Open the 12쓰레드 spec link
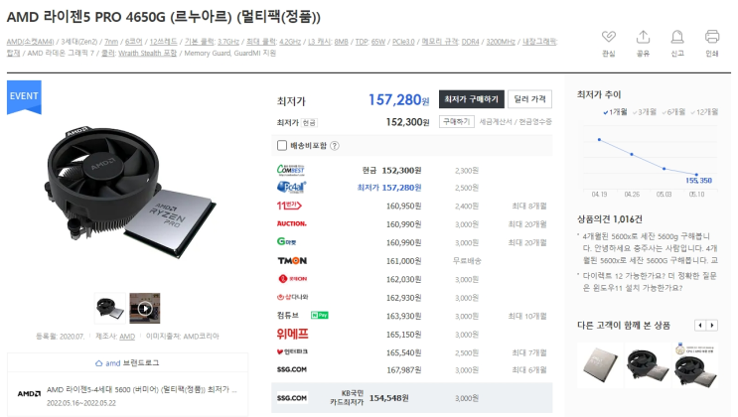Viewport: 738px width, 417px height. (163, 42)
